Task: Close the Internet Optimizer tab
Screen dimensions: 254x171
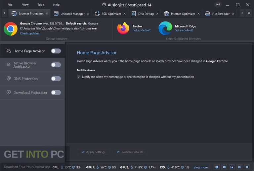Action: coord(198,14)
